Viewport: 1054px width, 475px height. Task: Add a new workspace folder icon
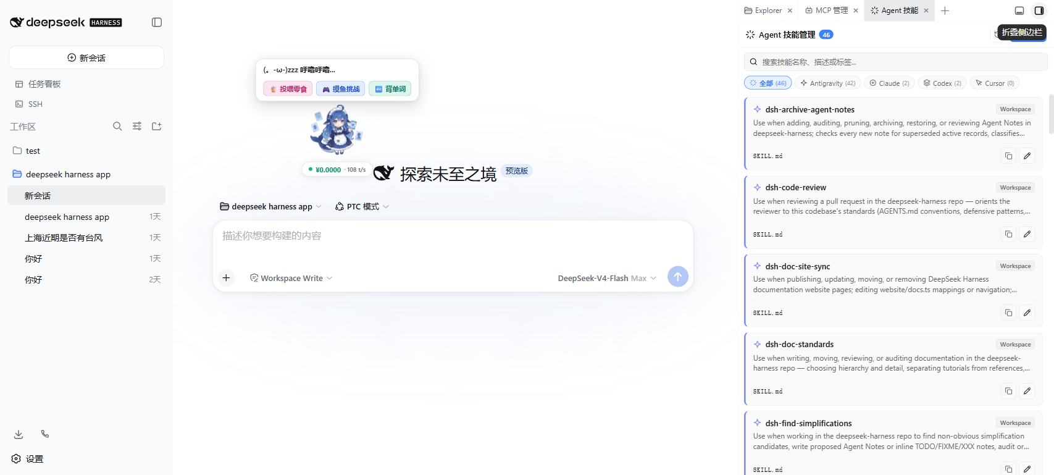point(157,126)
